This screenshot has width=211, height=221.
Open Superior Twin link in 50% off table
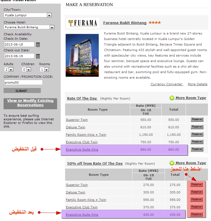coord(77,185)
